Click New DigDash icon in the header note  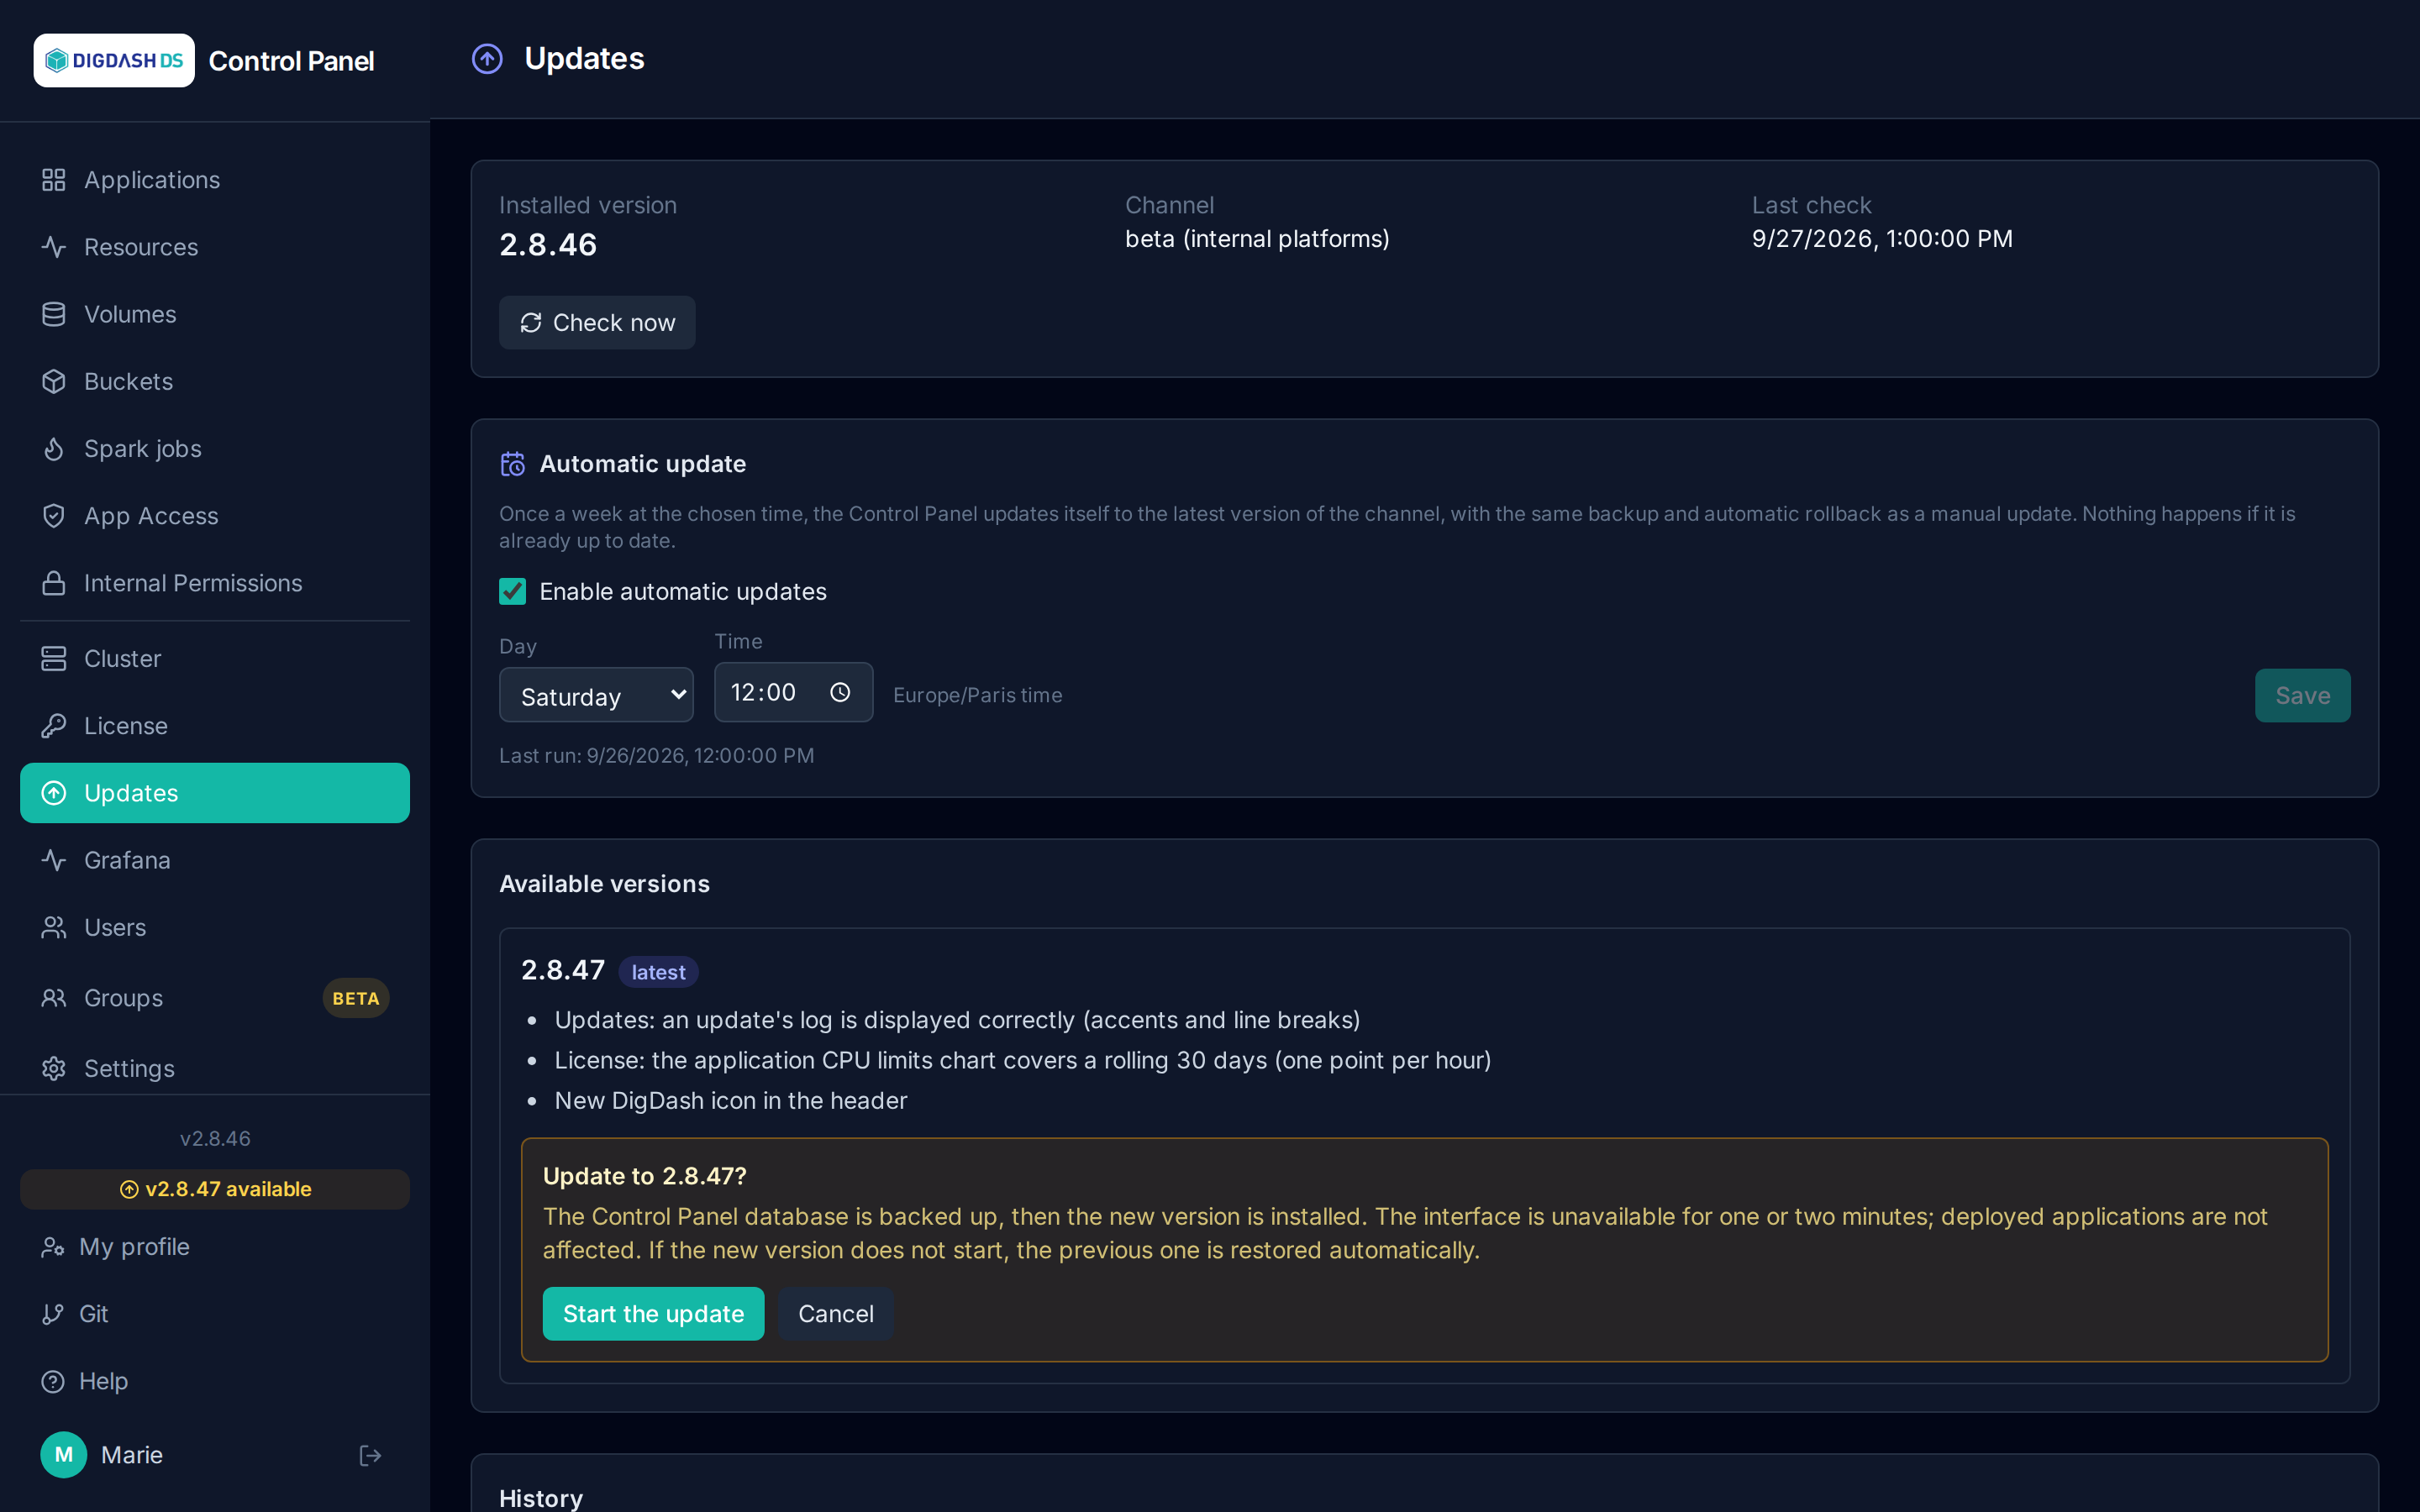[731, 1100]
